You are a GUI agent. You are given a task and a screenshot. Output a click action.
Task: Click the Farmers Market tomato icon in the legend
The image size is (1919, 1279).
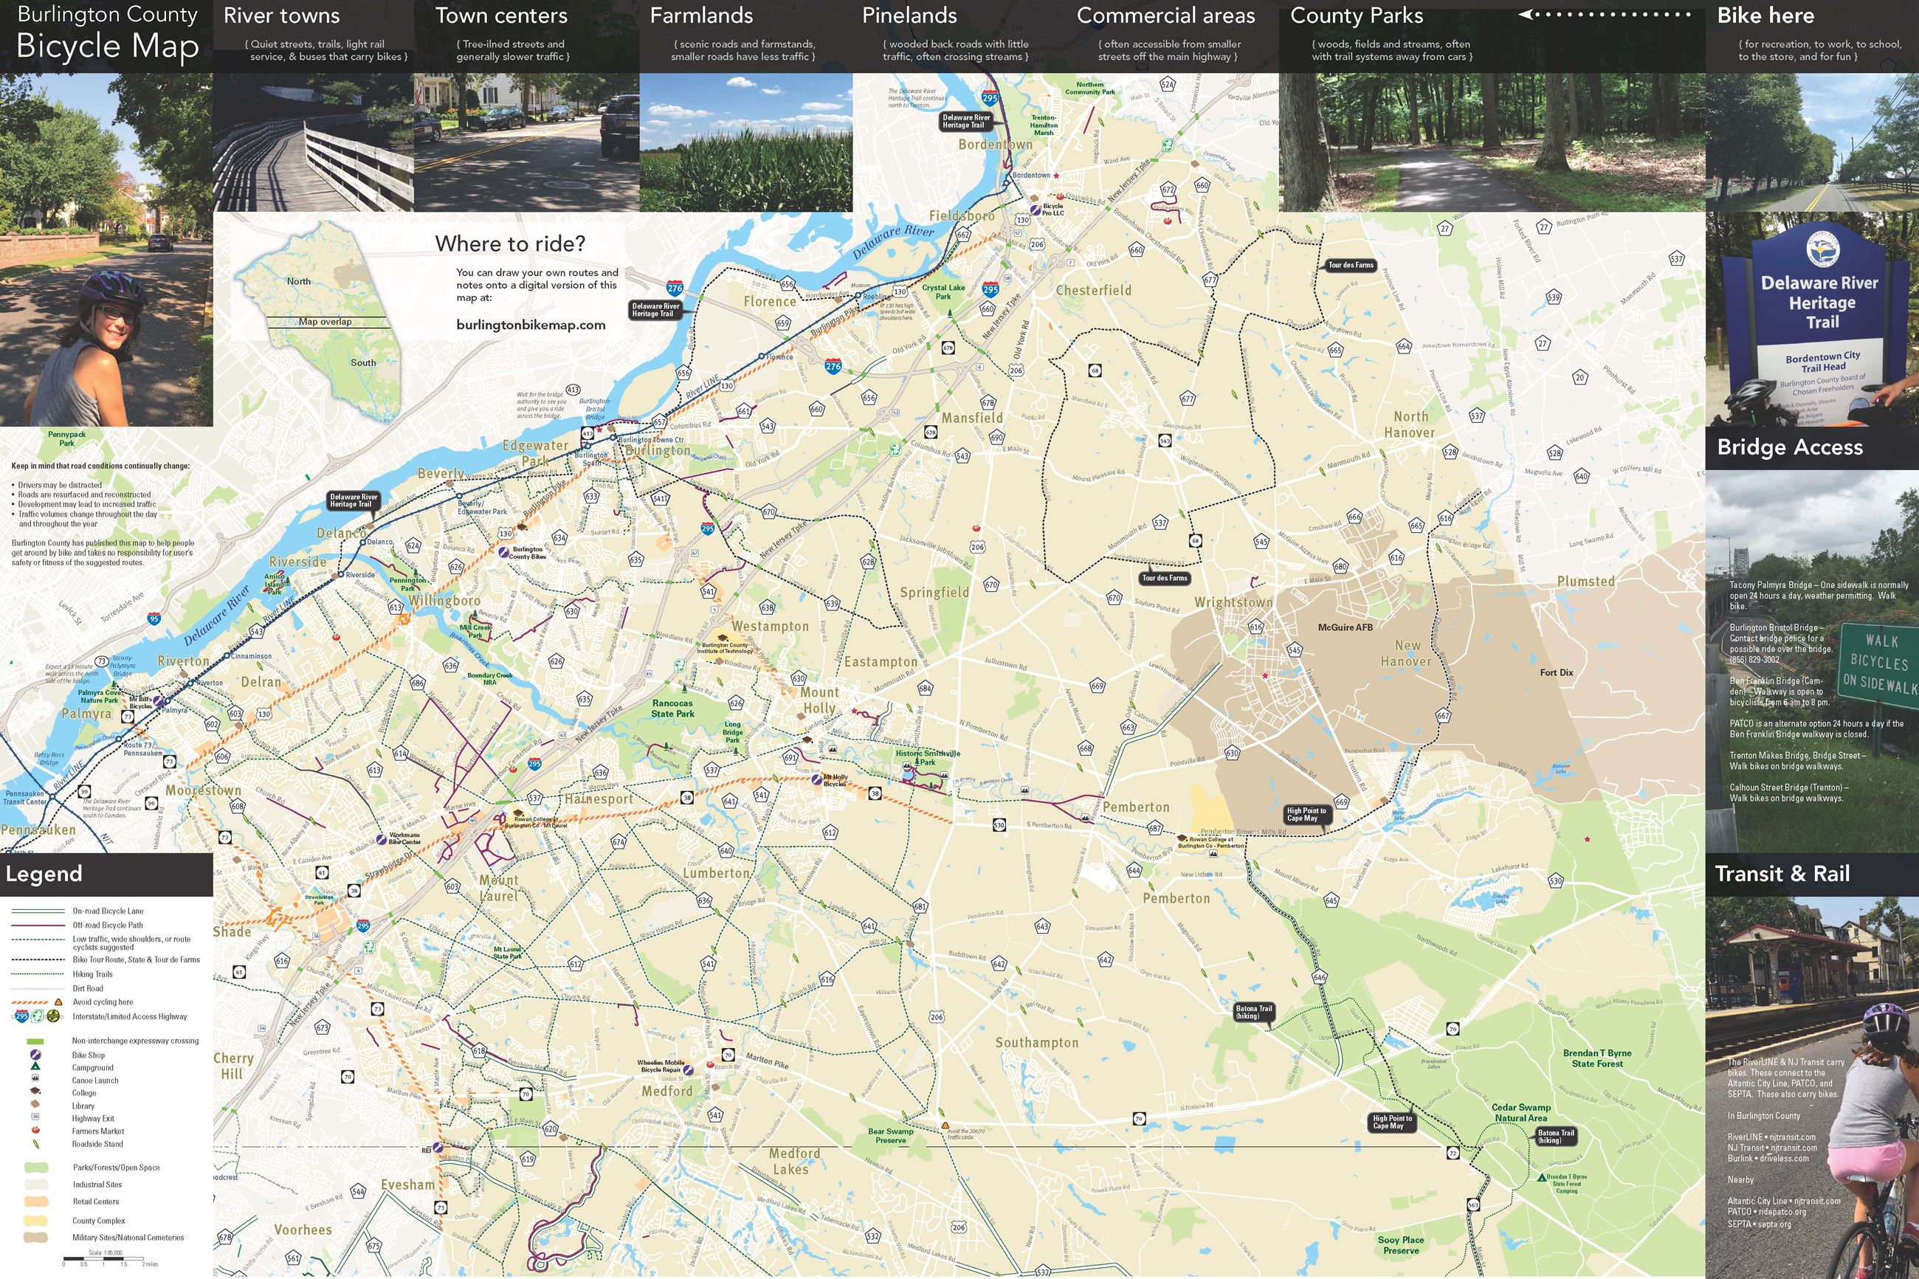(x=36, y=1131)
